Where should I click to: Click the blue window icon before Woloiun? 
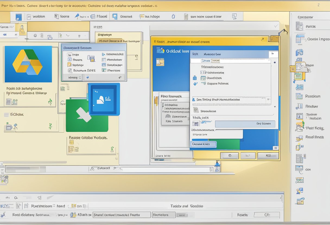tap(18, 17)
